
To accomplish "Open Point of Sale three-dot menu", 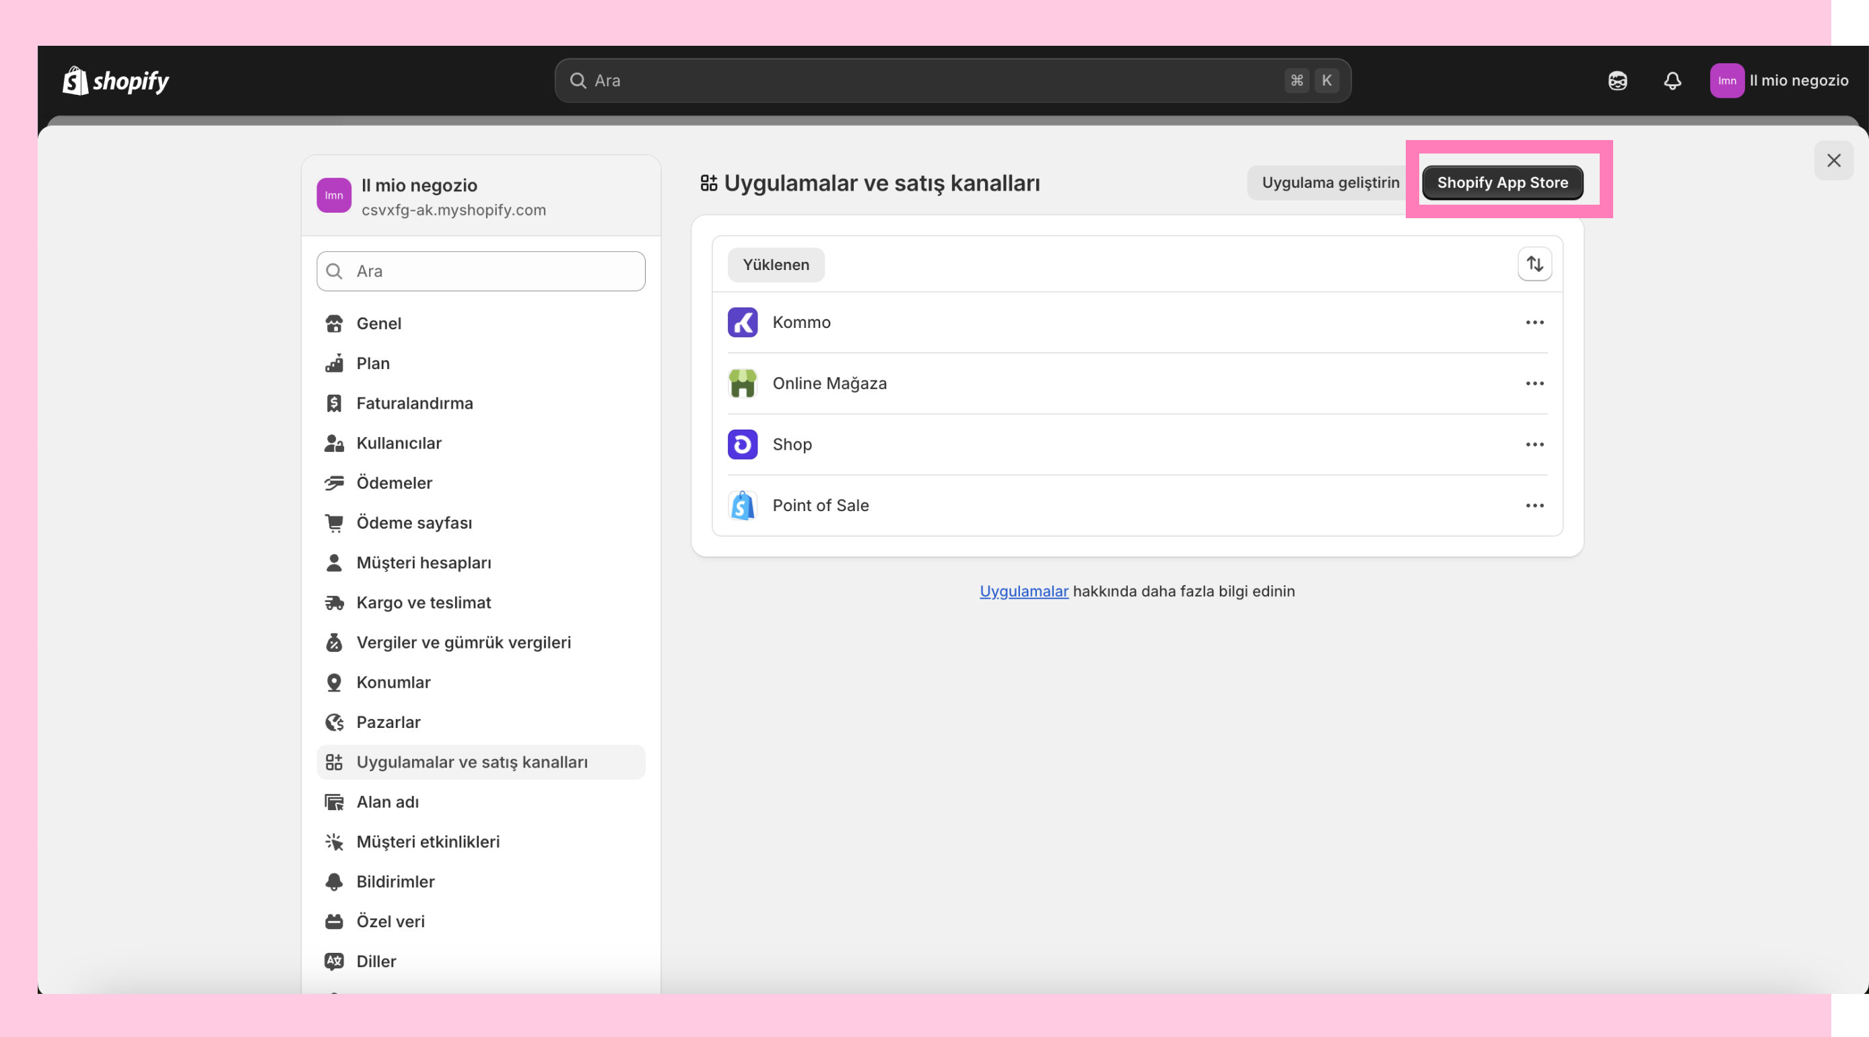I will (x=1534, y=505).
